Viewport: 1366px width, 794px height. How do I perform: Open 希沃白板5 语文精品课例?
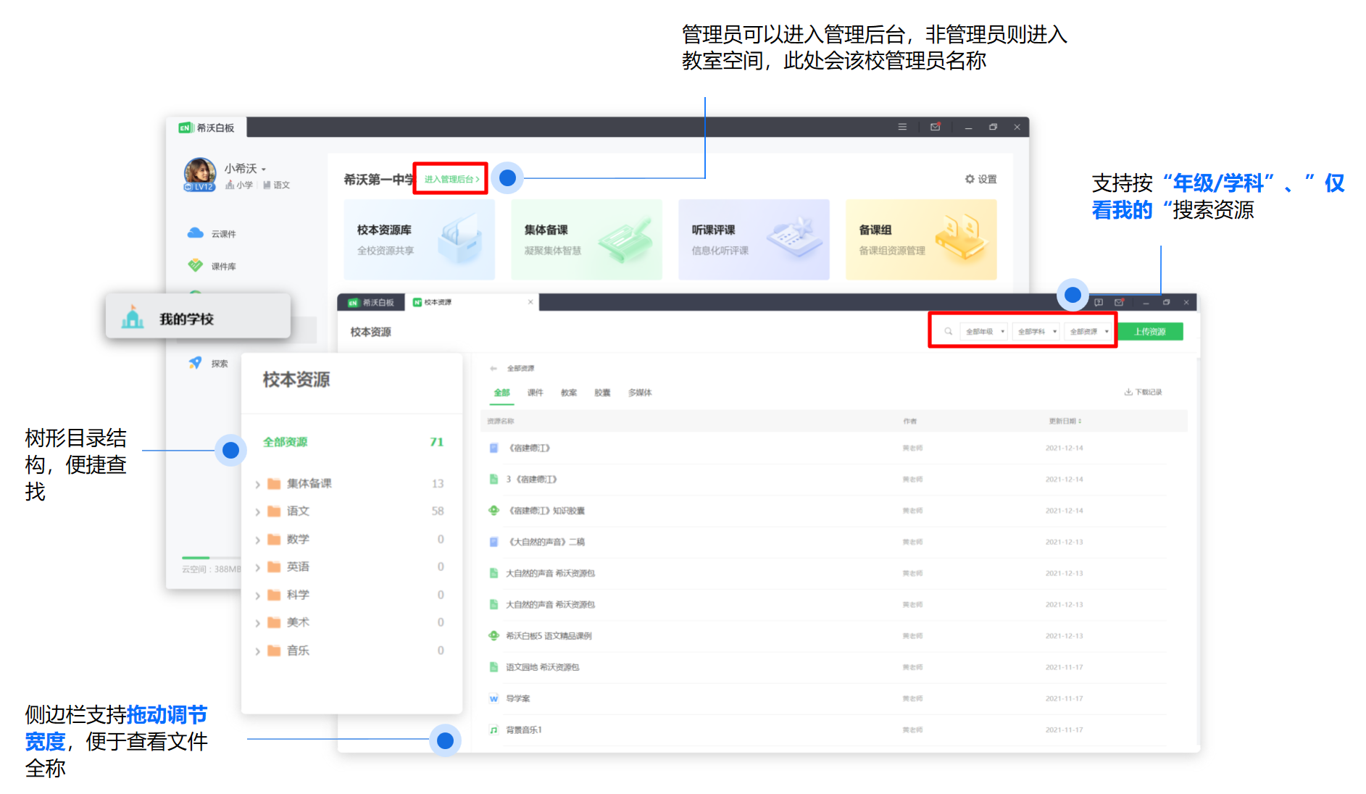(x=549, y=636)
